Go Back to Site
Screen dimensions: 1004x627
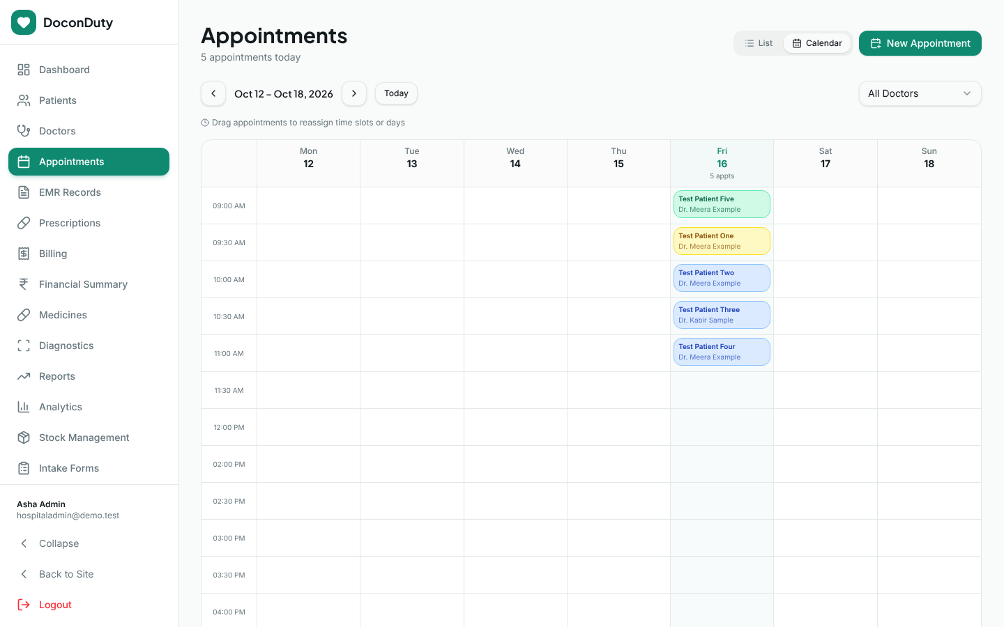(89, 574)
